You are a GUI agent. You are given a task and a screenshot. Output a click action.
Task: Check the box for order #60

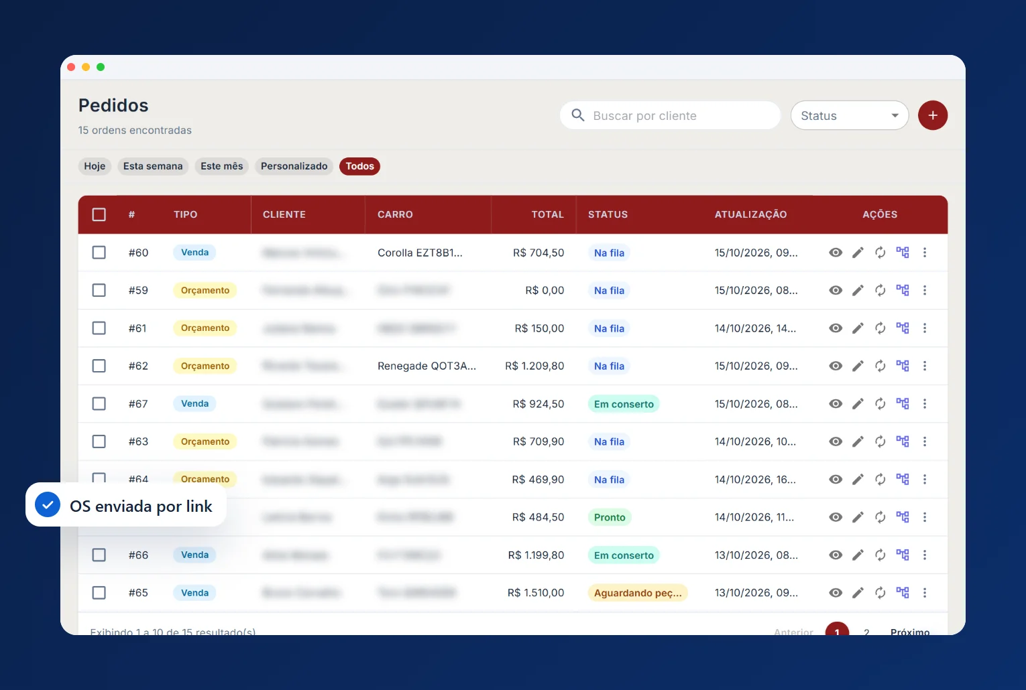99,253
